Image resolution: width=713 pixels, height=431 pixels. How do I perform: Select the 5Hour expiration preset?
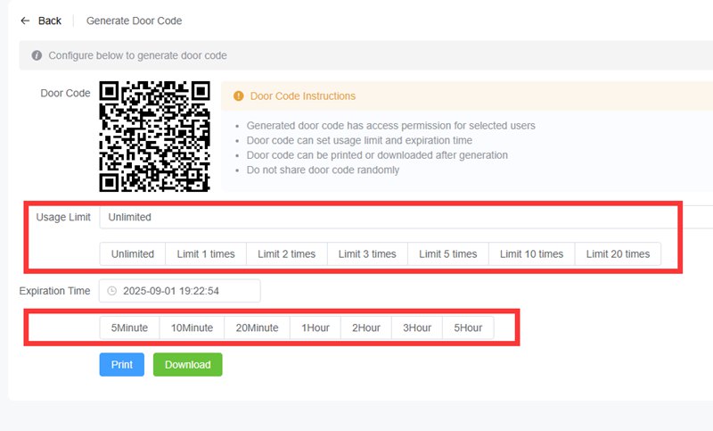(468, 327)
